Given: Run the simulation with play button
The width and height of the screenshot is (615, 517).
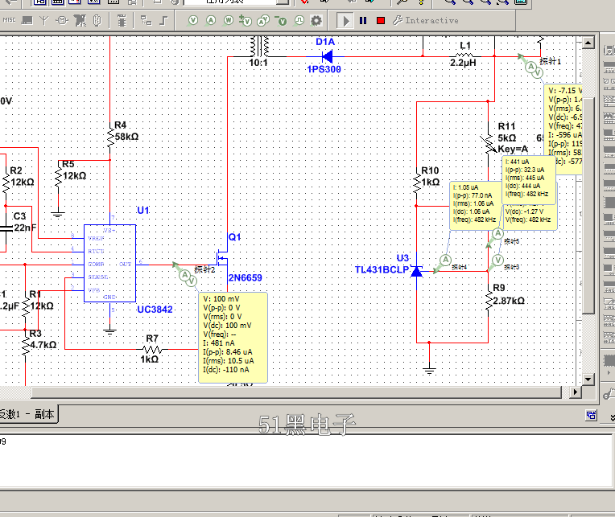Looking at the screenshot, I should [x=345, y=20].
